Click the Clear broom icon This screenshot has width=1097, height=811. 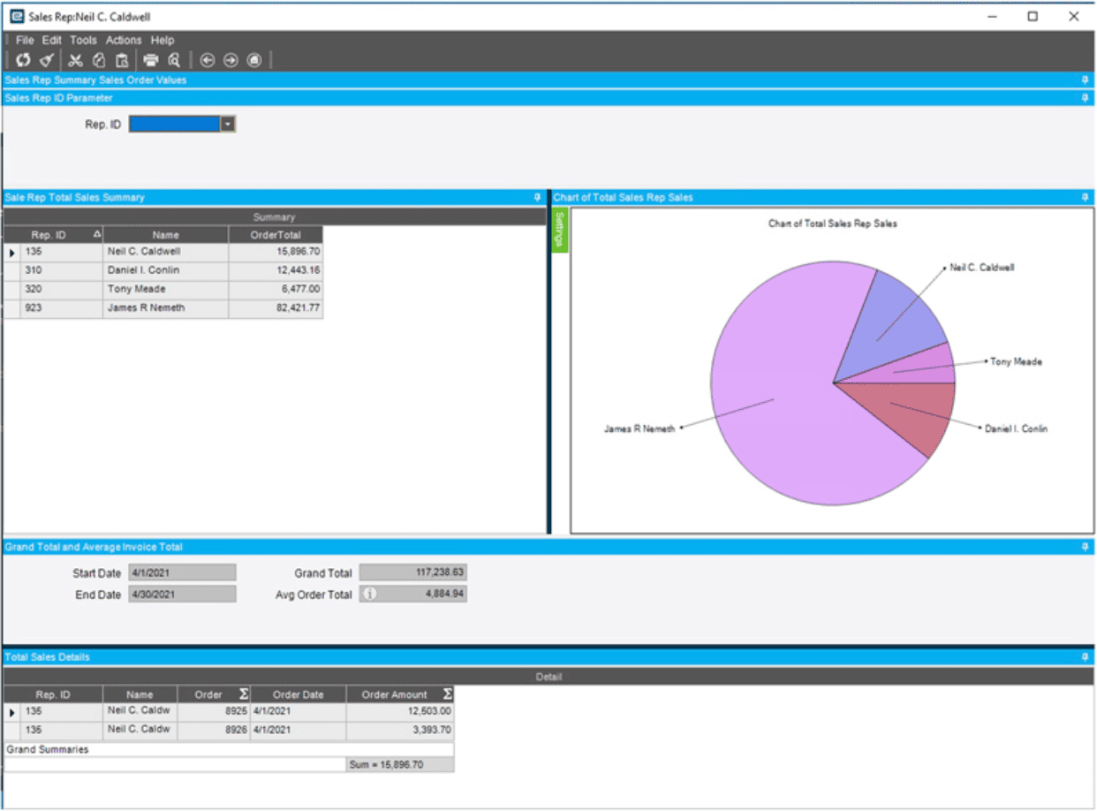pos(48,60)
